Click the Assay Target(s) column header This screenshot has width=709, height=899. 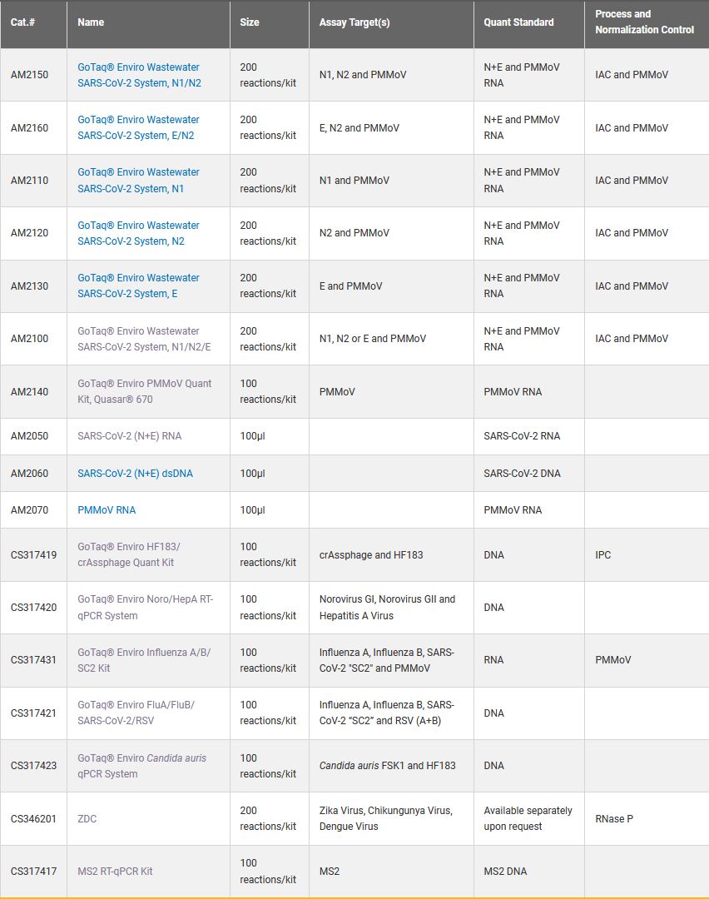click(x=354, y=22)
